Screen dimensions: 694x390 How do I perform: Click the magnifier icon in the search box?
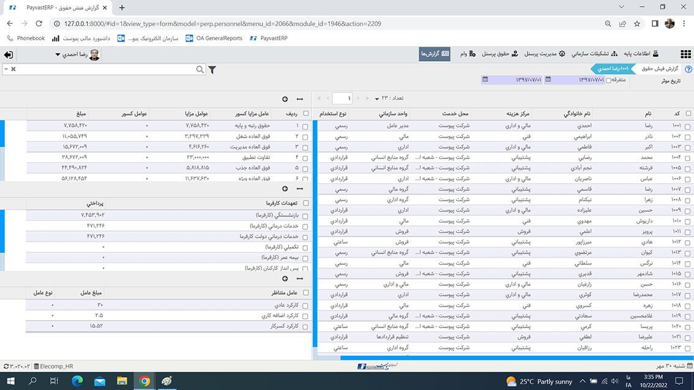200,70
